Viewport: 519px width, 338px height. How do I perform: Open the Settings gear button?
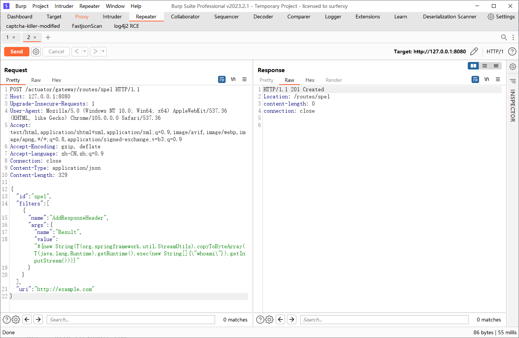(501, 17)
